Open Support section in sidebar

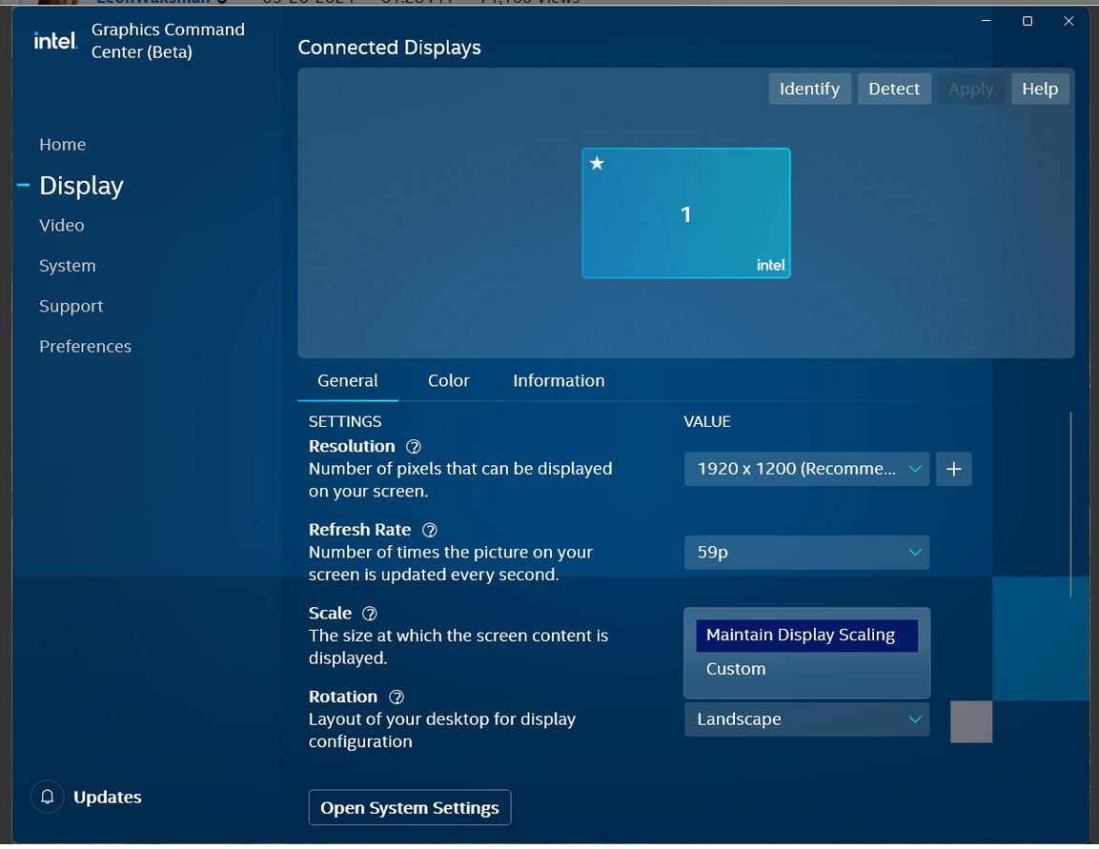coord(71,306)
